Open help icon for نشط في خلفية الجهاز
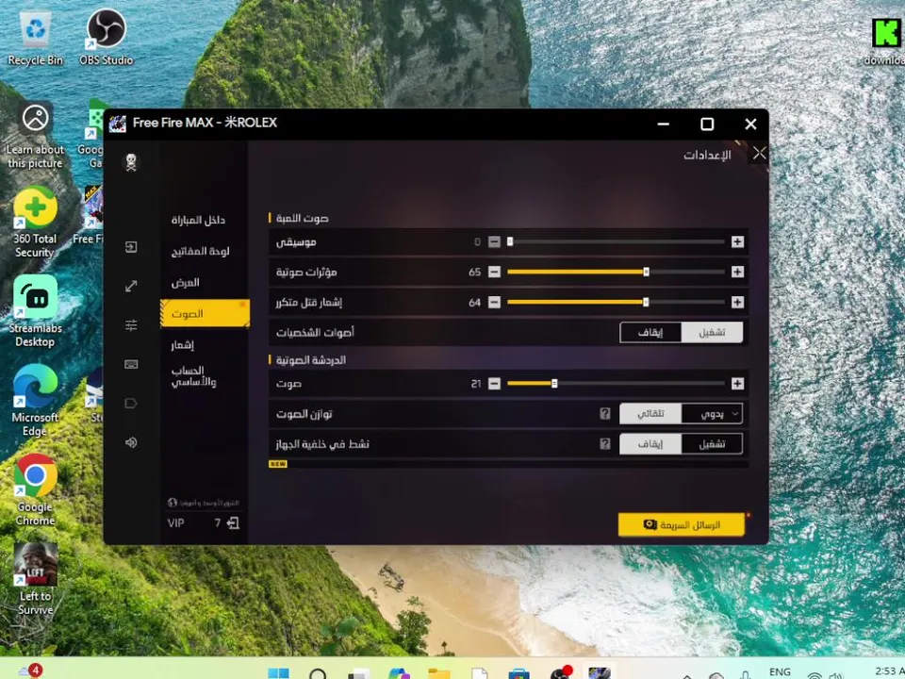 point(605,443)
